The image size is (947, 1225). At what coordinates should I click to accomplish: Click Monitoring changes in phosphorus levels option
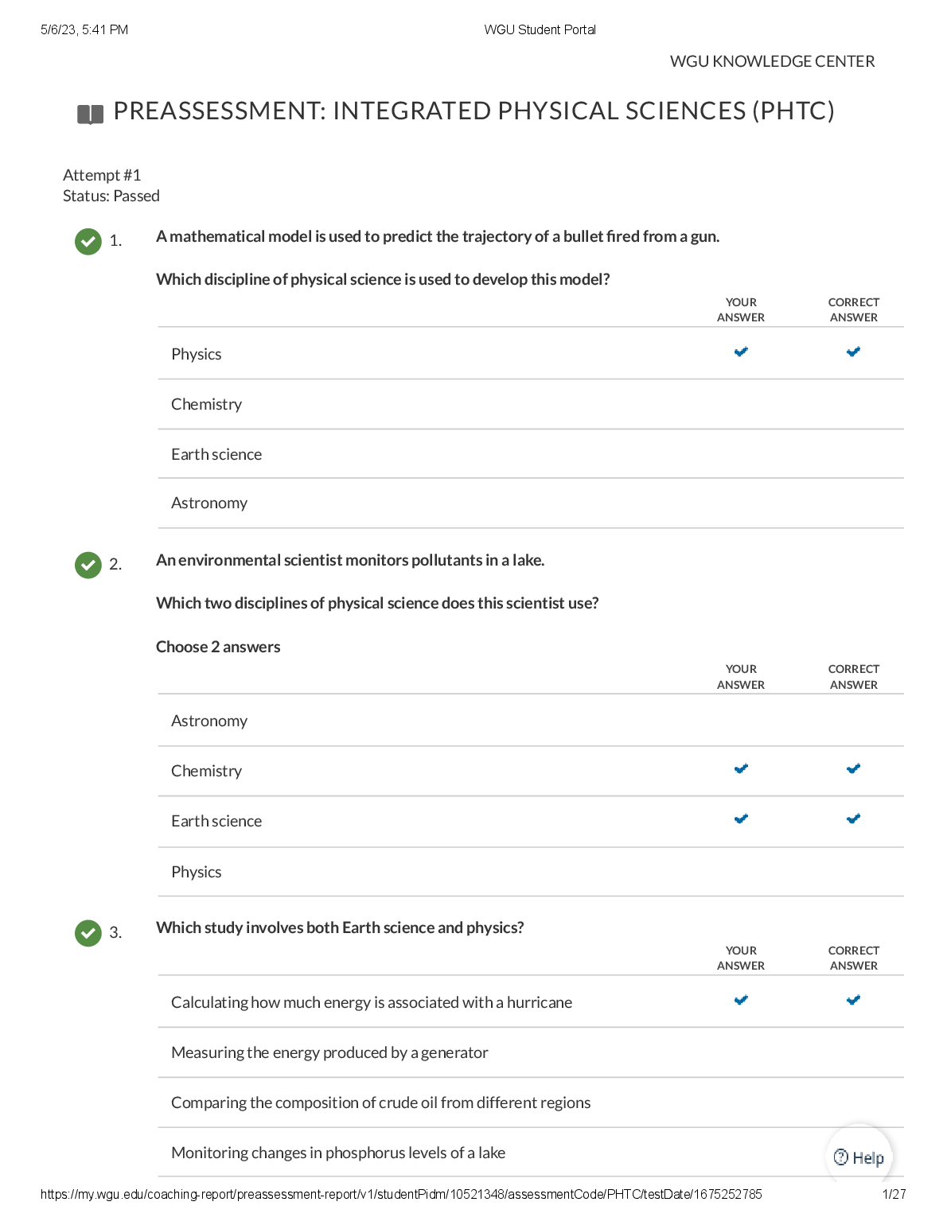point(338,1153)
